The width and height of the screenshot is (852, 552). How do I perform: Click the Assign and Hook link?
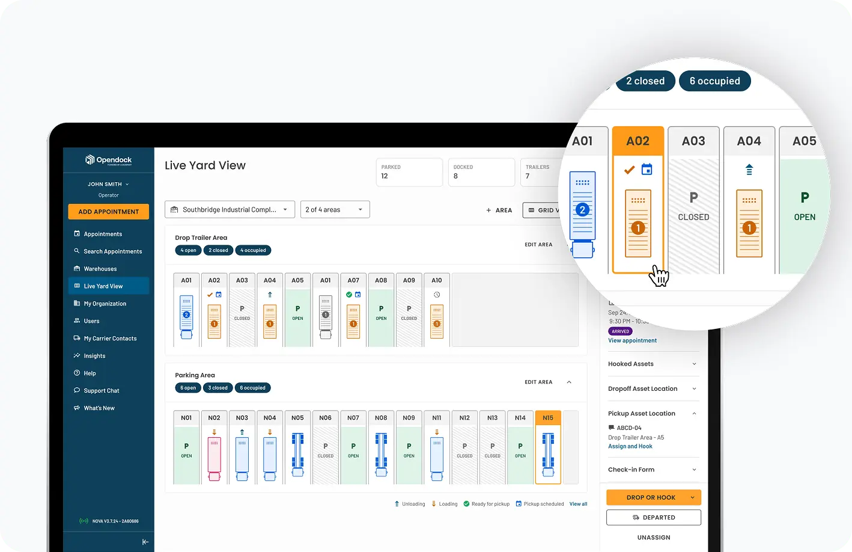pos(630,446)
